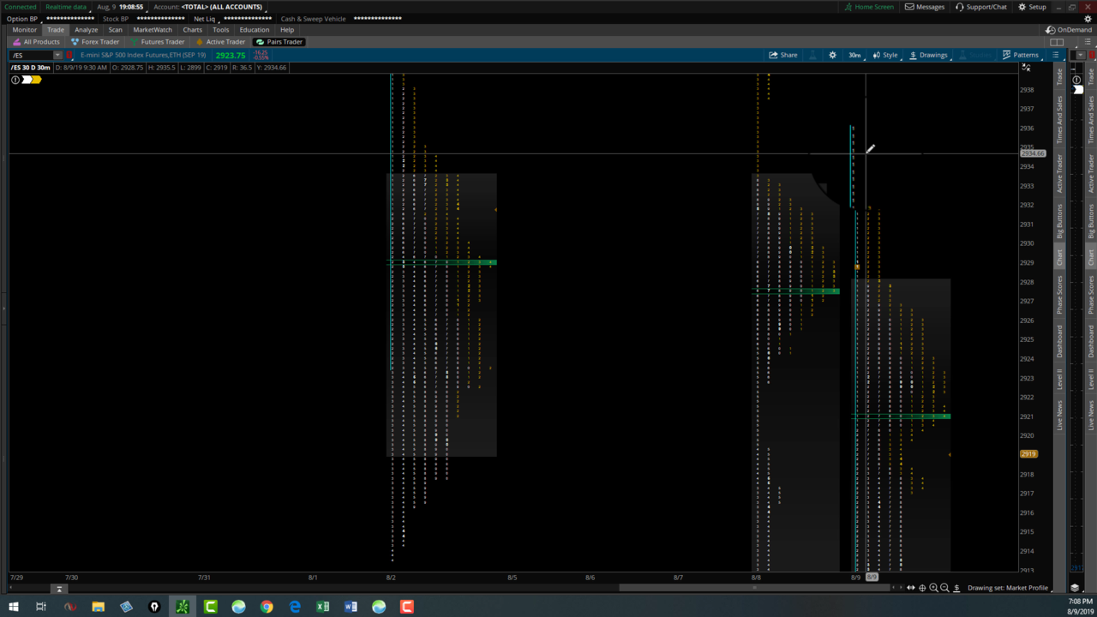Open the Style menu button
Viewport: 1097px width, 617px height.
885,55
